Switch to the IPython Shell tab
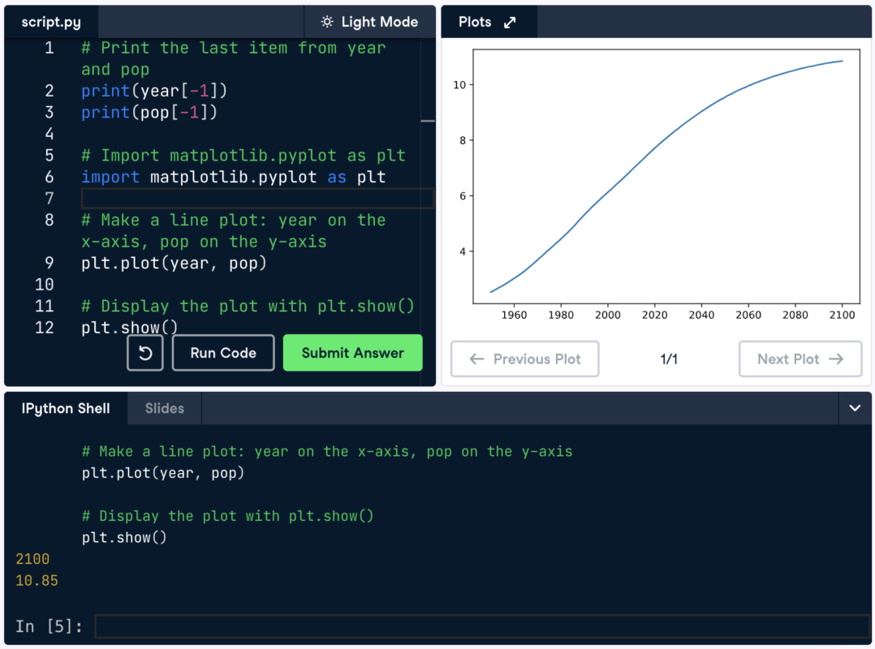This screenshot has height=649, width=875. point(66,408)
